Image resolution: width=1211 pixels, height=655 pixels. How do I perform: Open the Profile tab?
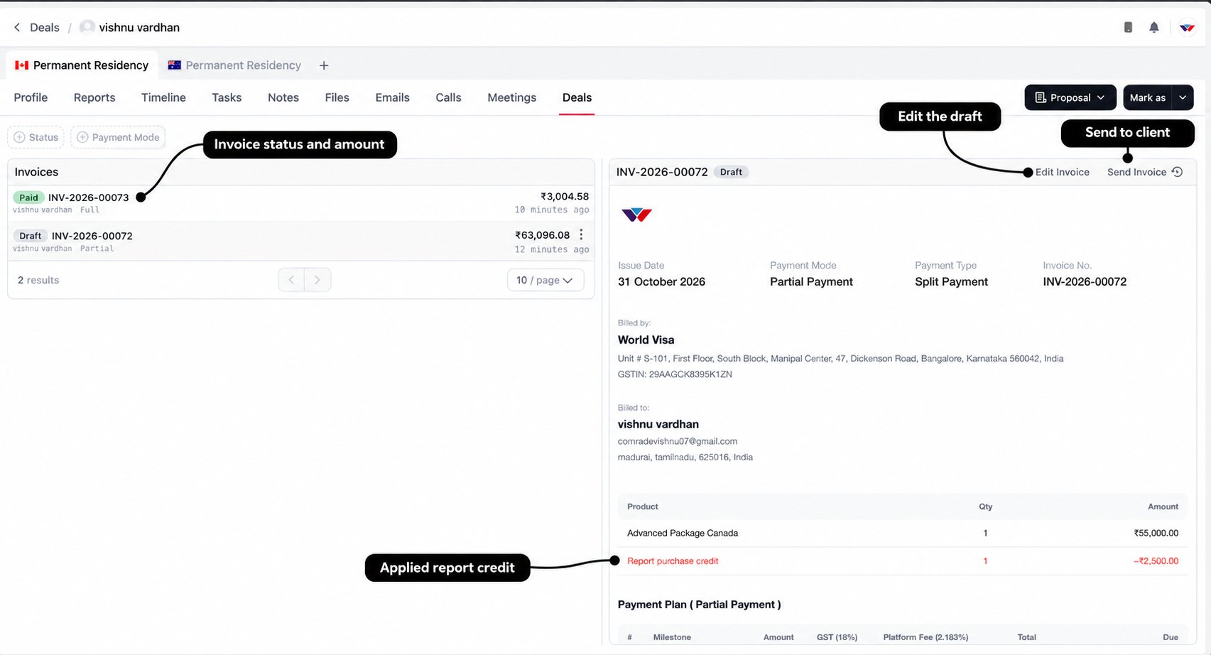pos(31,97)
